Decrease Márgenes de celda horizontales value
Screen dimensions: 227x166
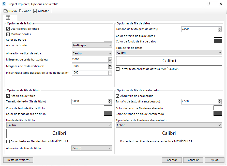pyautogui.click(x=110, y=61)
